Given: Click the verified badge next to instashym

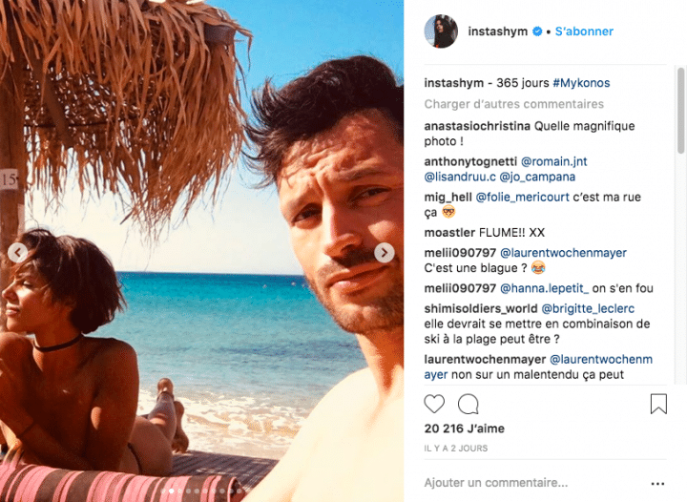Looking at the screenshot, I should coord(537,31).
